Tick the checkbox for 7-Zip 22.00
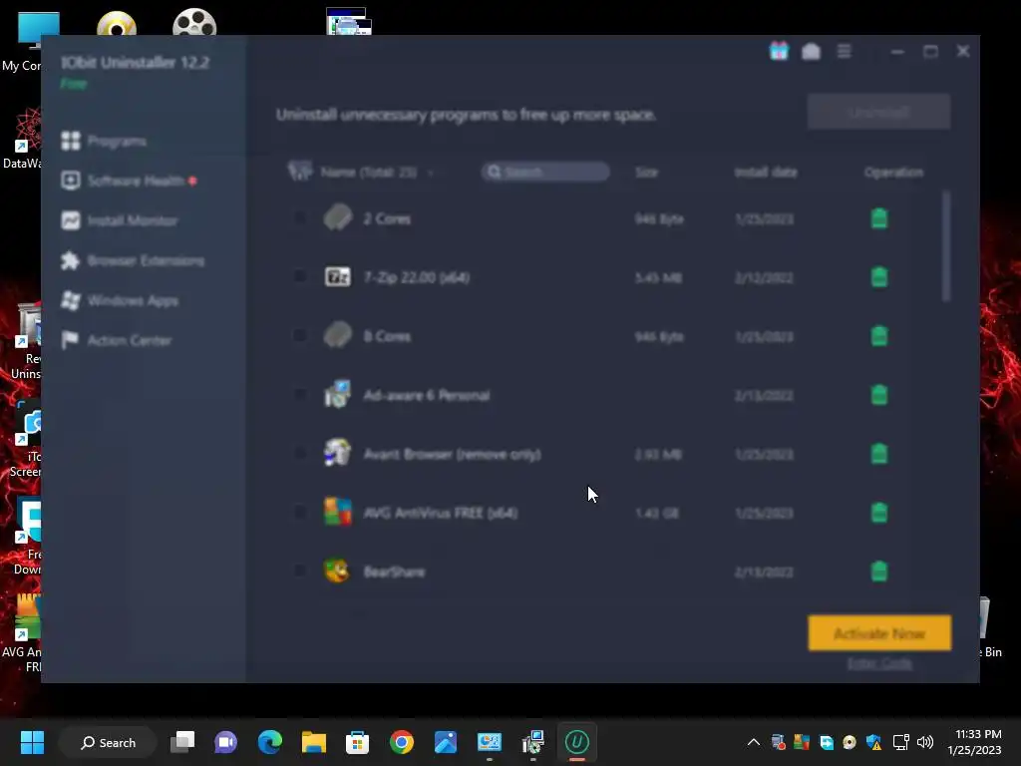1021x766 pixels. (x=299, y=277)
